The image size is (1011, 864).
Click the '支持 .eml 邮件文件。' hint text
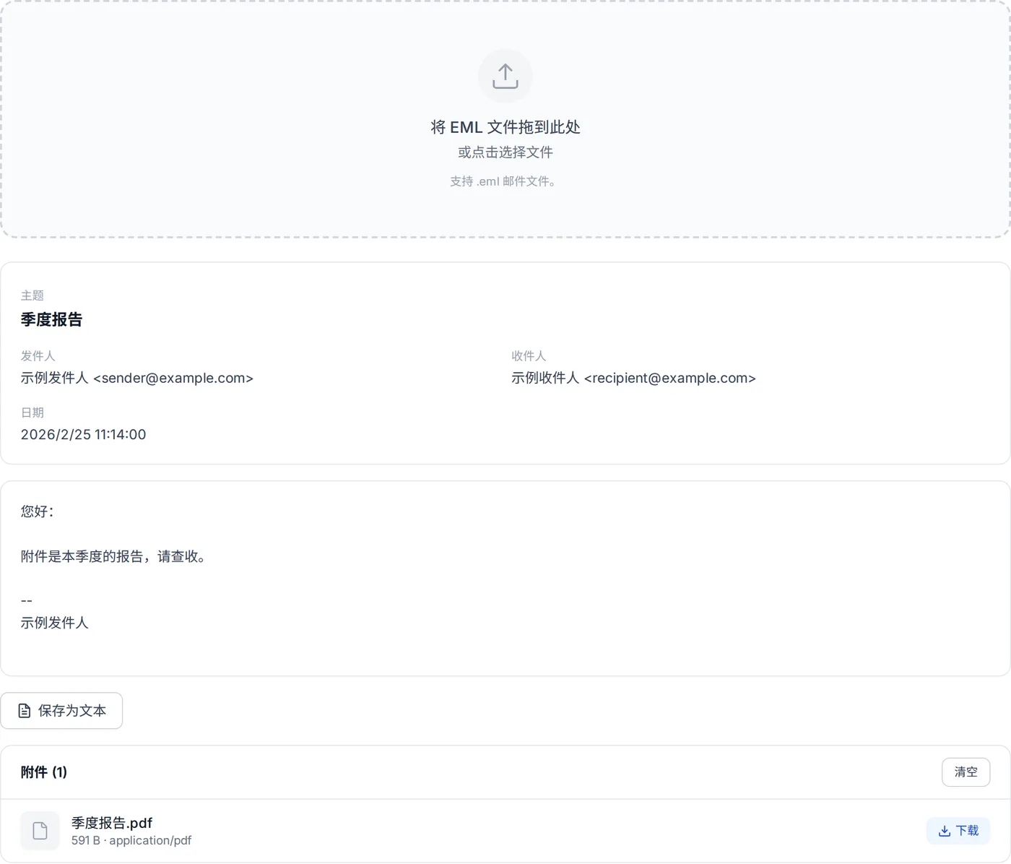coord(506,181)
